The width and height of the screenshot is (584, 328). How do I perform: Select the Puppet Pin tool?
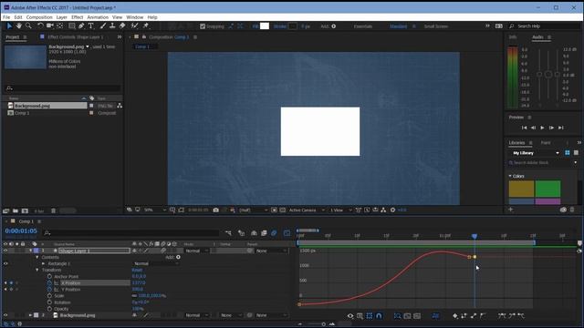click(146, 26)
